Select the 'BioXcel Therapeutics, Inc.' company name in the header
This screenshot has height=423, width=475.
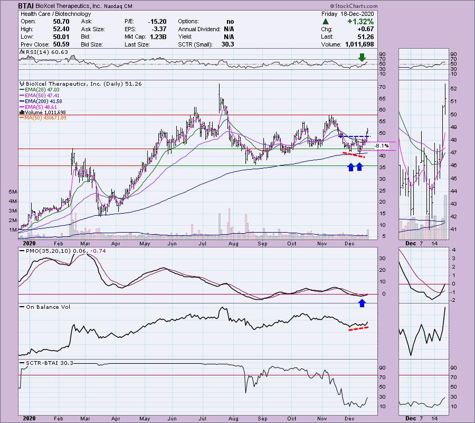click(x=69, y=6)
